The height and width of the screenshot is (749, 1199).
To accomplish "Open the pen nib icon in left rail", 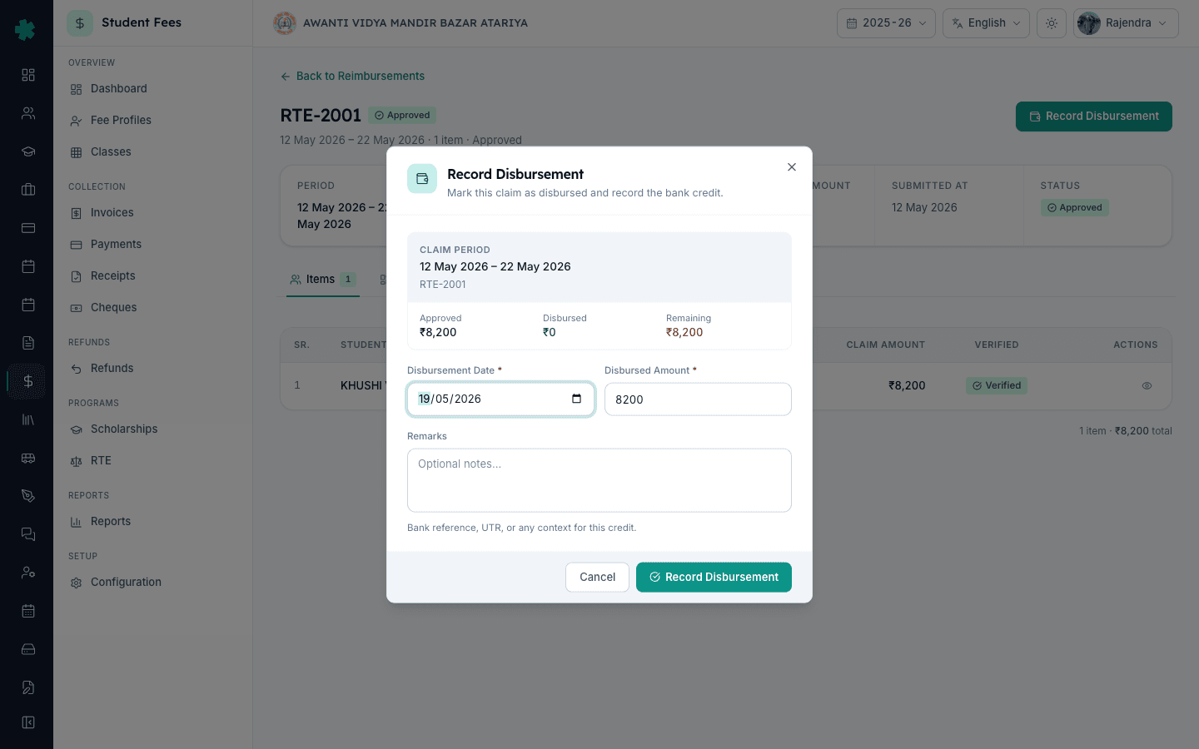I will tap(28, 496).
